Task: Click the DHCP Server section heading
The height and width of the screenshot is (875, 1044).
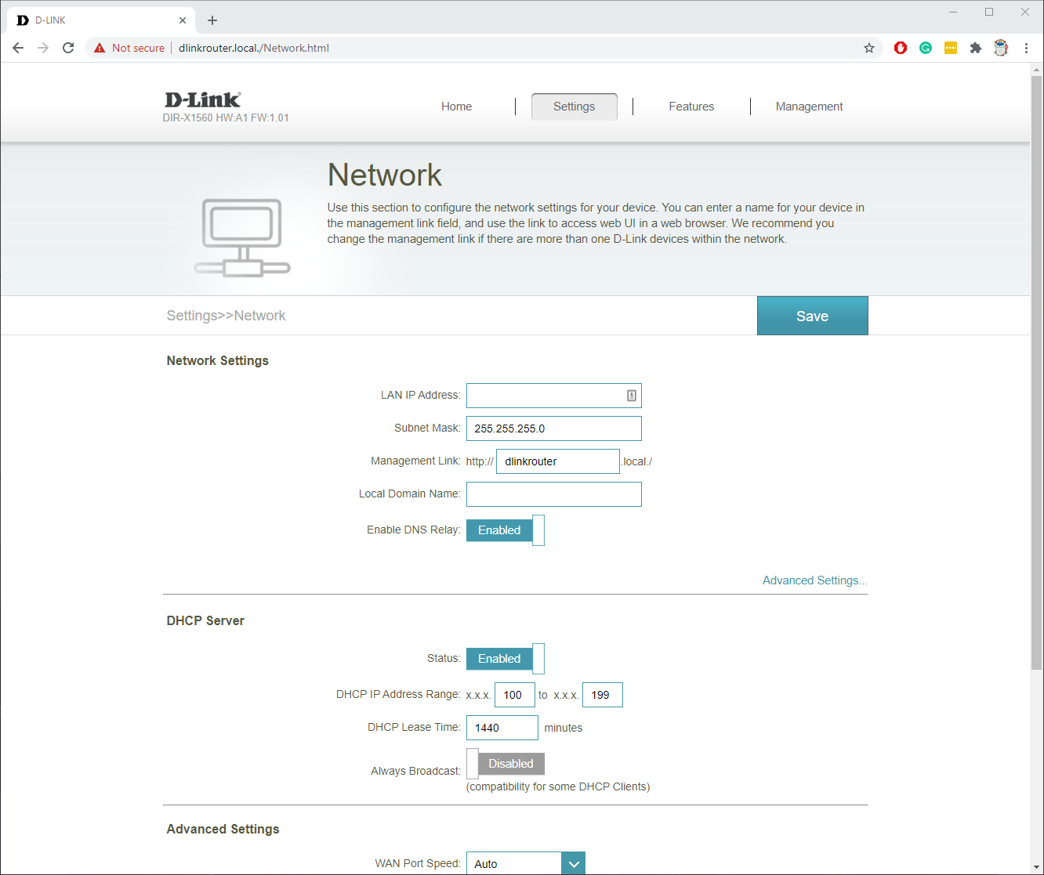Action: 205,620
